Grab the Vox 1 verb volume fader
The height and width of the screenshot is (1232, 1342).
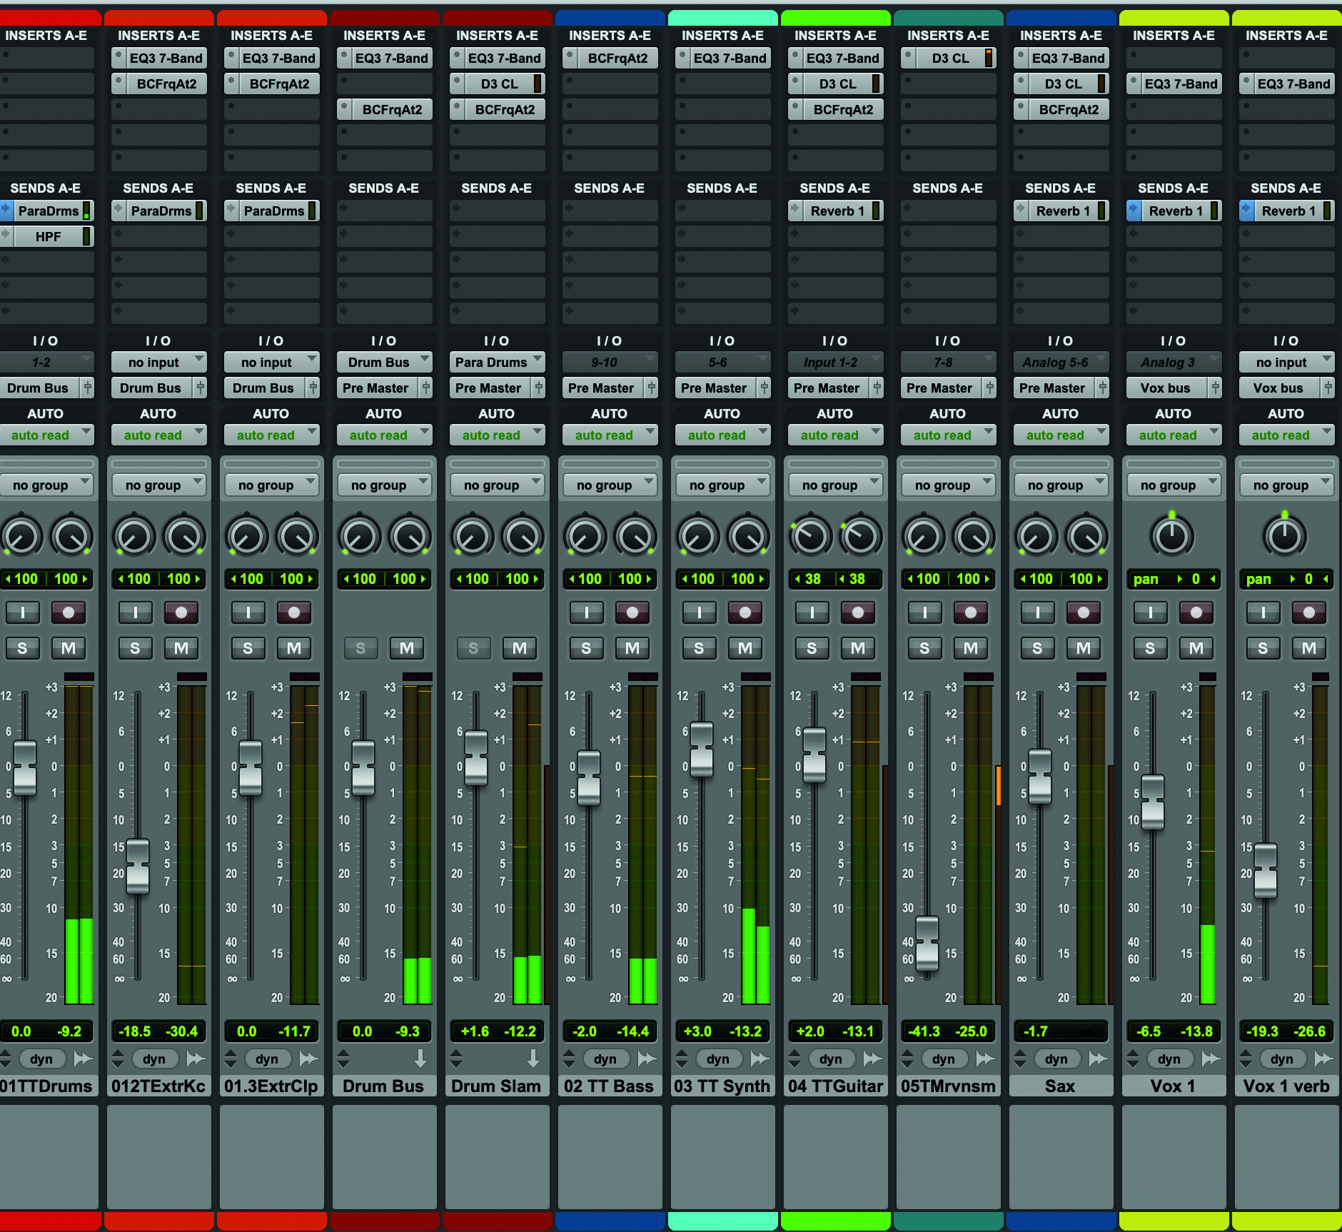tap(1266, 870)
